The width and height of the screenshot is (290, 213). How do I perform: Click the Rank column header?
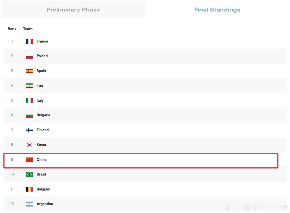[x=12, y=29]
